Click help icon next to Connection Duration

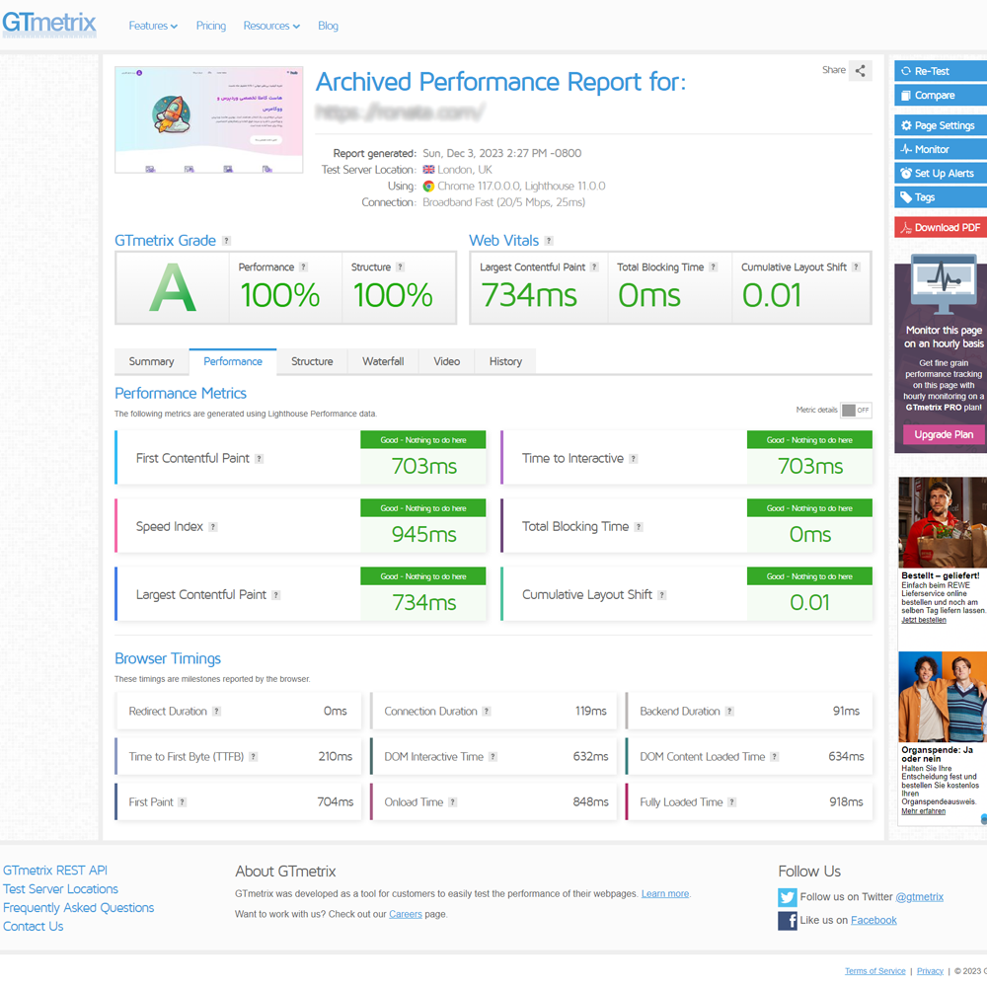point(487,712)
